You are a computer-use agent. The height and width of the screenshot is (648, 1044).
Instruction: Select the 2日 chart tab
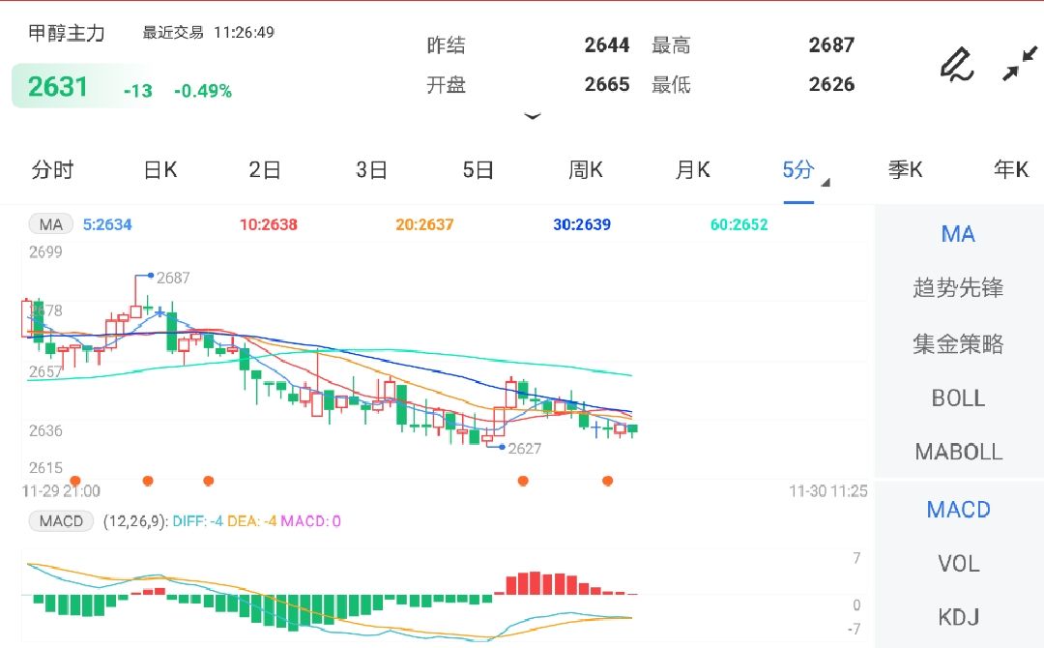265,170
